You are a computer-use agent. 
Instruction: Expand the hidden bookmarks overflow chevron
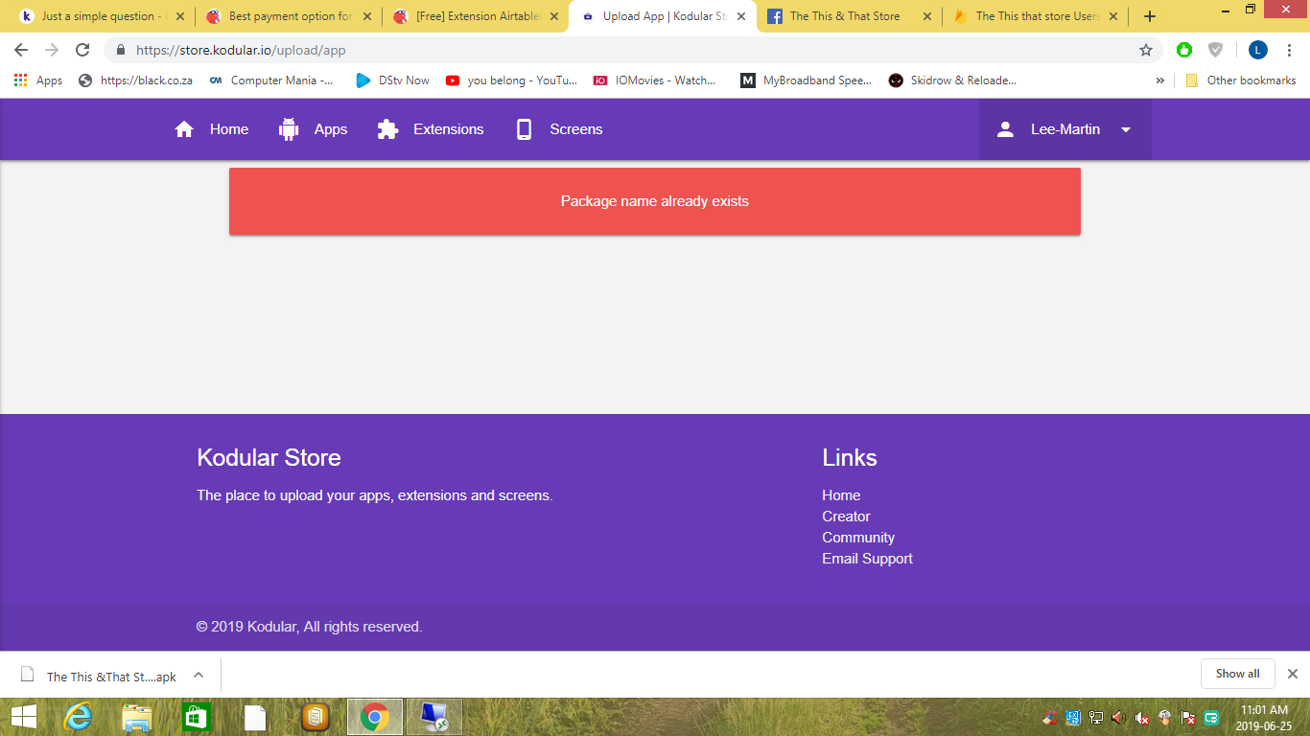(x=1160, y=80)
